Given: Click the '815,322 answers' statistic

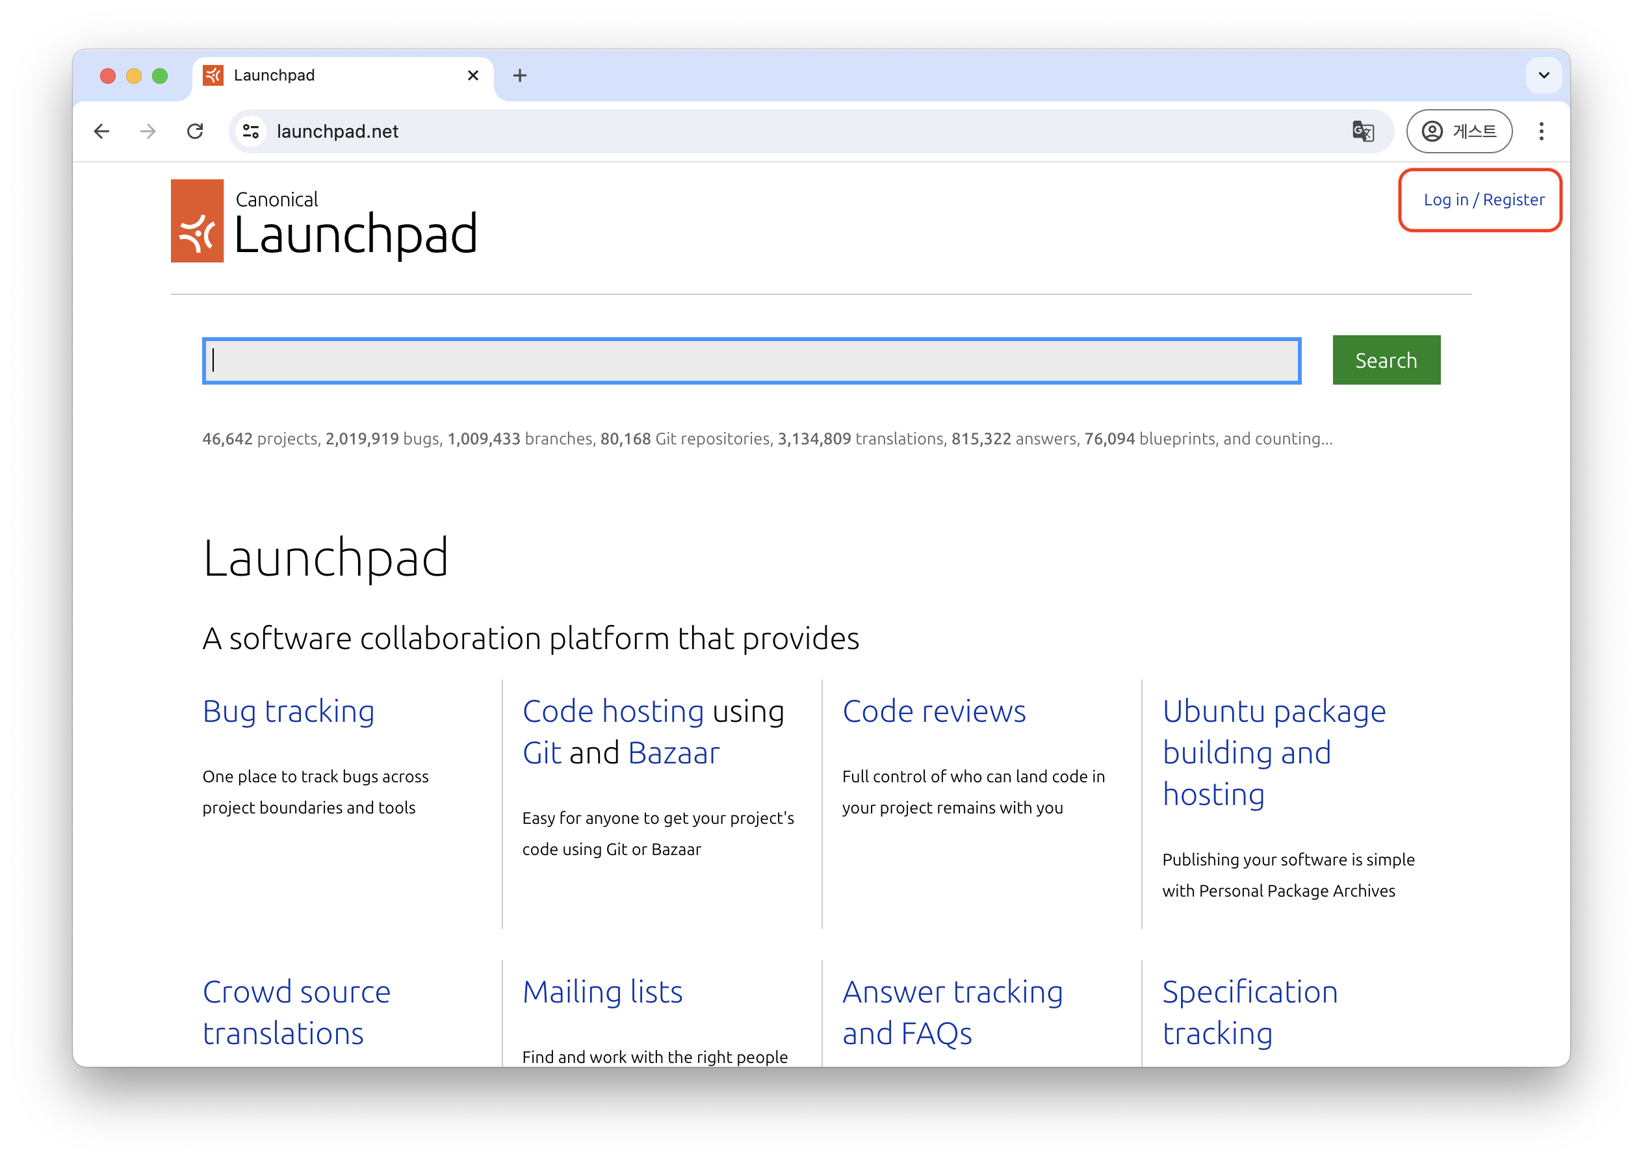Looking at the screenshot, I should click(x=1013, y=439).
